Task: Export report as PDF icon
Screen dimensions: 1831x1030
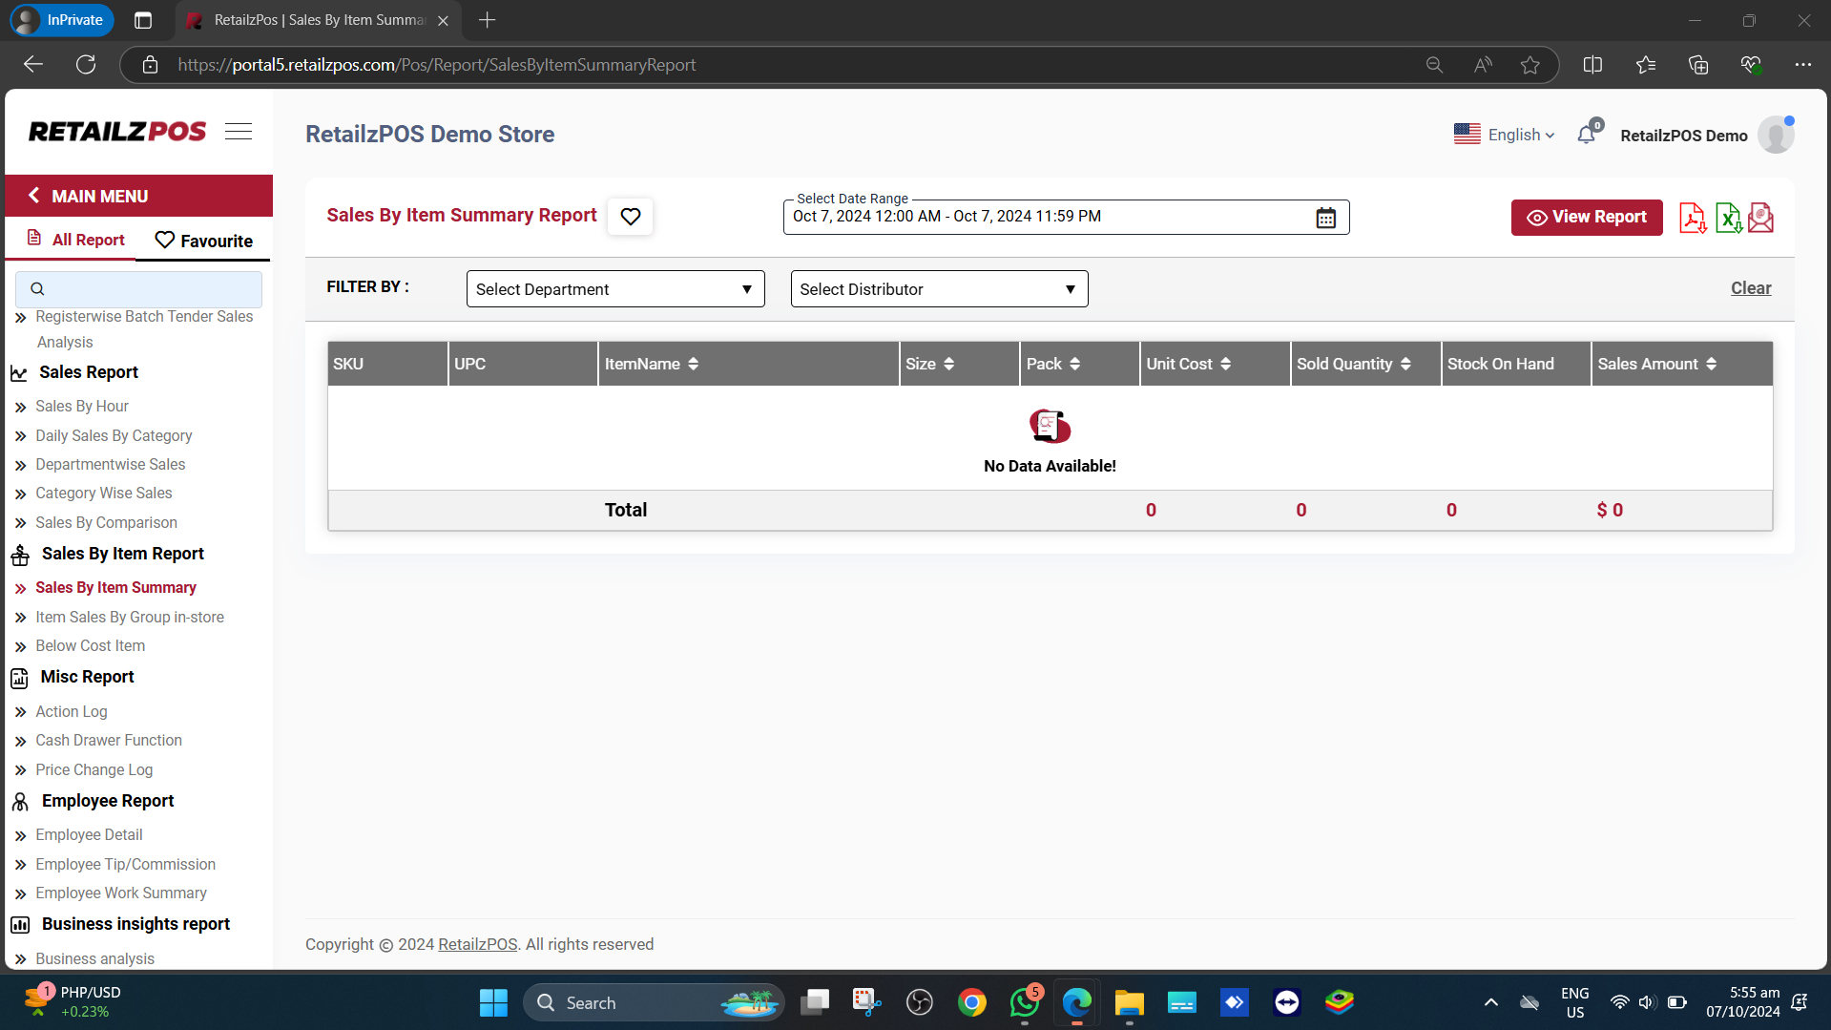Action: click(x=1692, y=218)
